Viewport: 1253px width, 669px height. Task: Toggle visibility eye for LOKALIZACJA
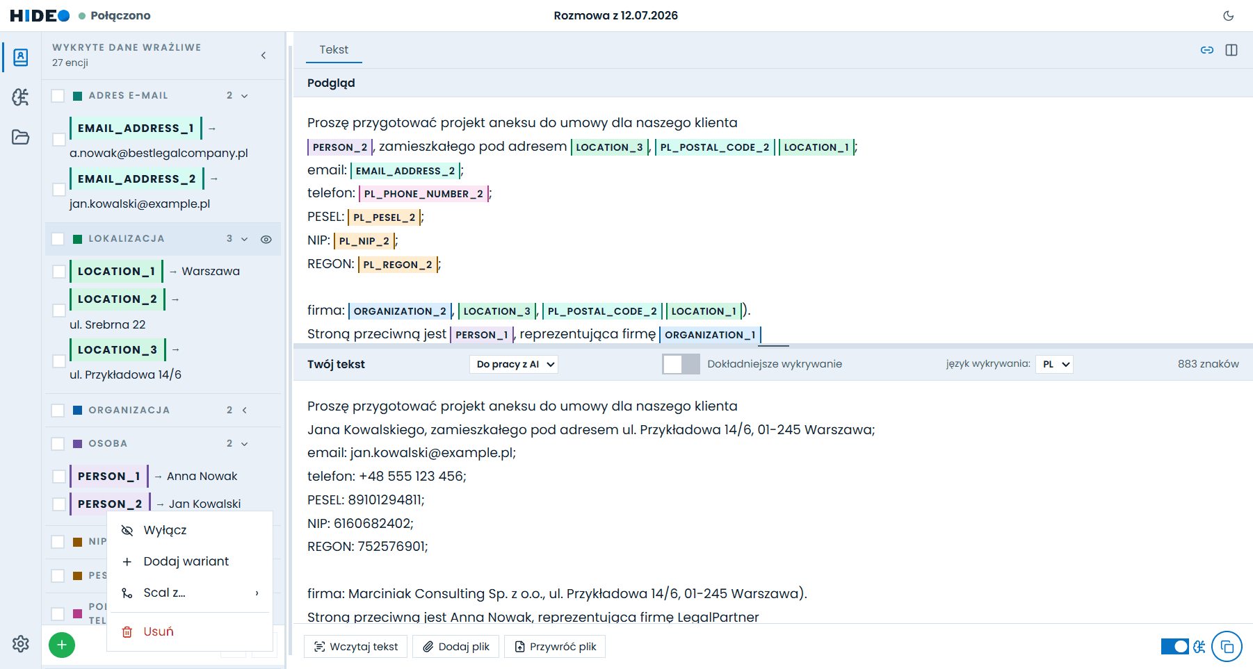(x=266, y=239)
